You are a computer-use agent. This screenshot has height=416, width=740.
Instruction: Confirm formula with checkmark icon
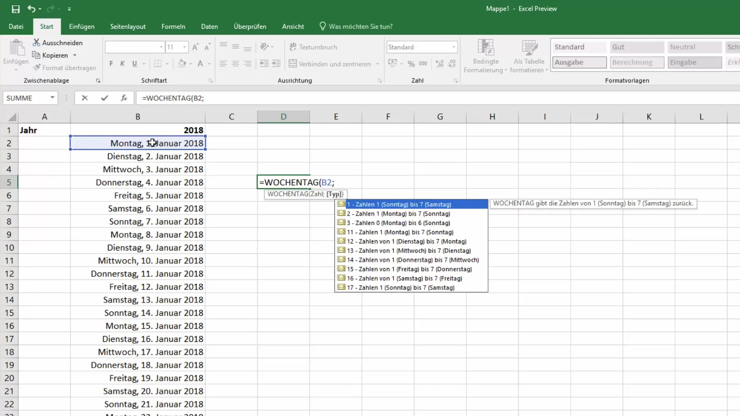coord(104,98)
